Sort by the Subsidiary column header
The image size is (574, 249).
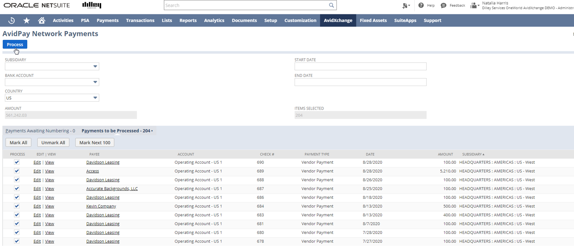473,154
